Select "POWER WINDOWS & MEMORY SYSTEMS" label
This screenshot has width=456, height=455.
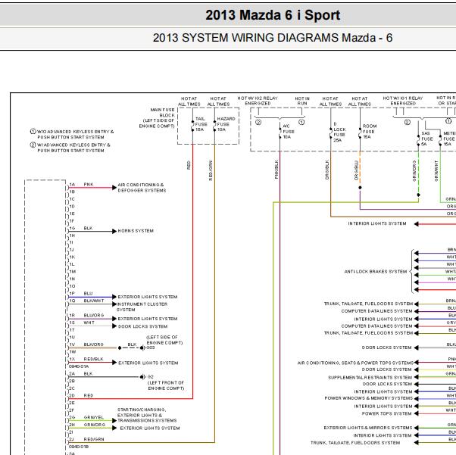coord(368,398)
